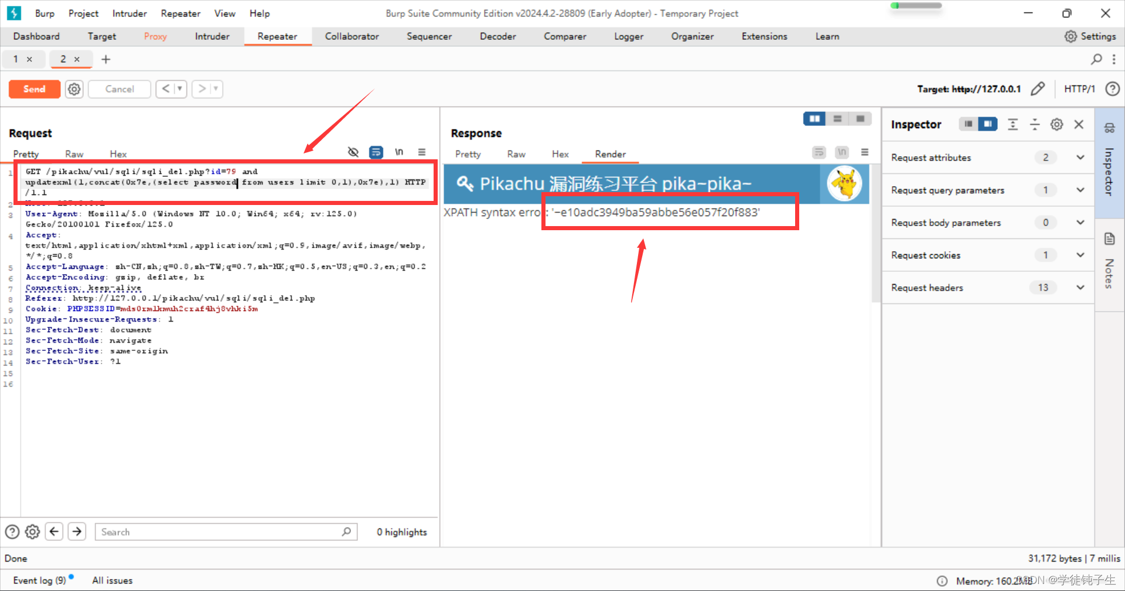
Task: Switch request view to Raw tab
Action: 74,154
